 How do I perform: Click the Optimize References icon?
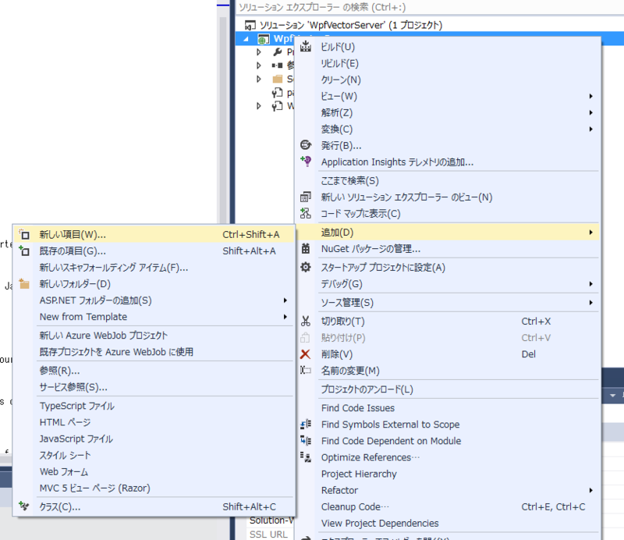[306, 457]
